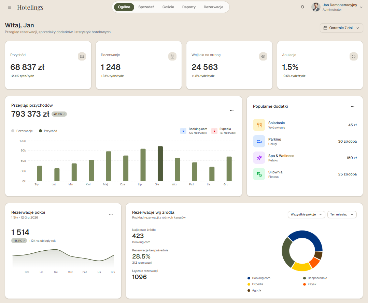Open Popularne dodatki more options menu
This screenshot has width=368, height=303.
(x=353, y=106)
